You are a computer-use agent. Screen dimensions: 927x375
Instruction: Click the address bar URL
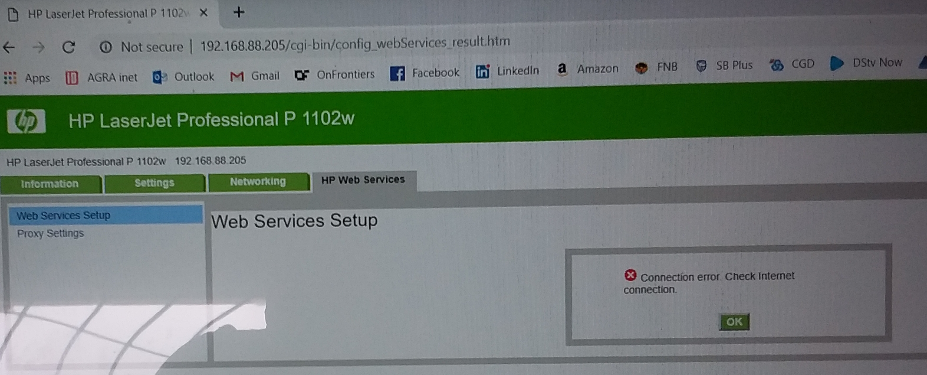(355, 43)
